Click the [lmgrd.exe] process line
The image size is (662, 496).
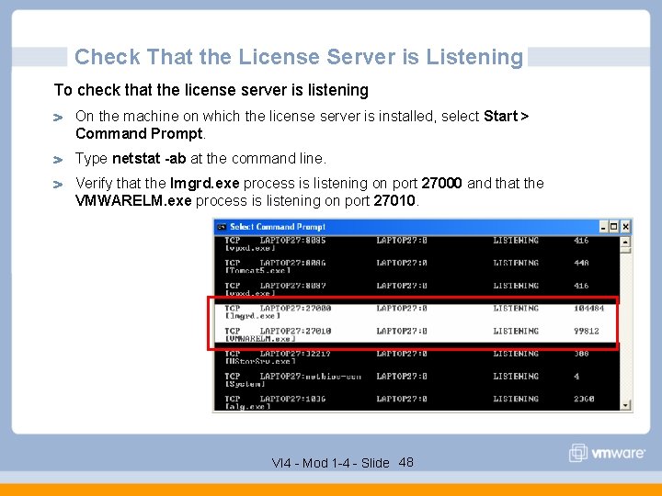[x=252, y=316]
